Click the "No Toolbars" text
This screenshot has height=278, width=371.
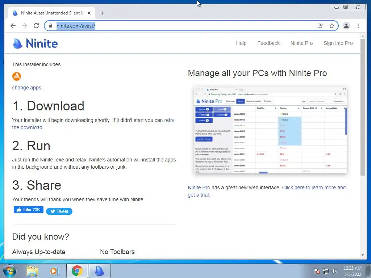(x=117, y=252)
